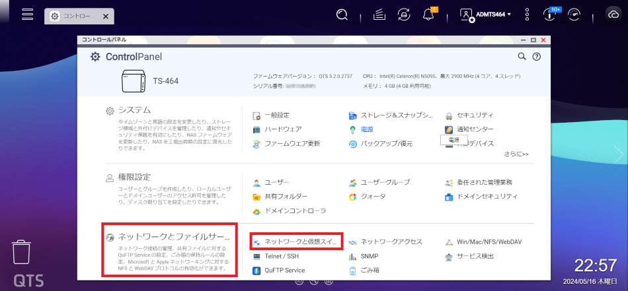
Task: Open ユーザーグループ settings
Action: tap(379, 183)
